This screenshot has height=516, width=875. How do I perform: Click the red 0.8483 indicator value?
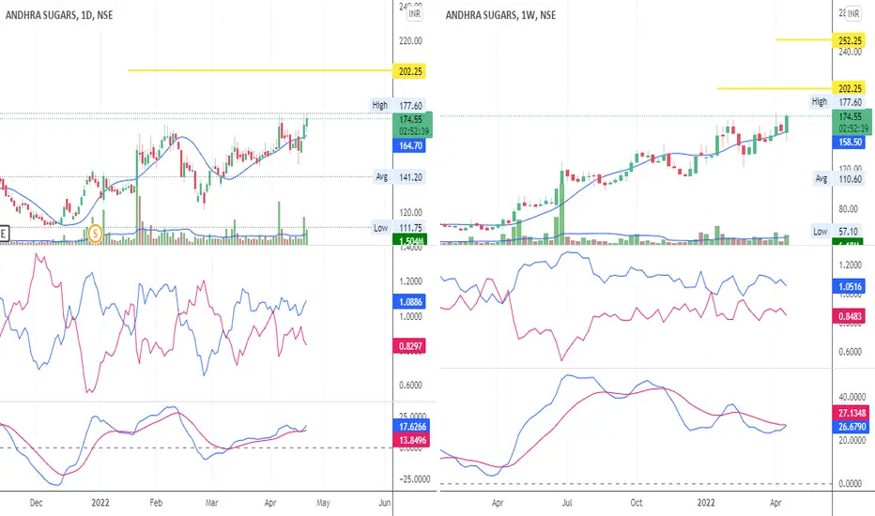tap(850, 316)
